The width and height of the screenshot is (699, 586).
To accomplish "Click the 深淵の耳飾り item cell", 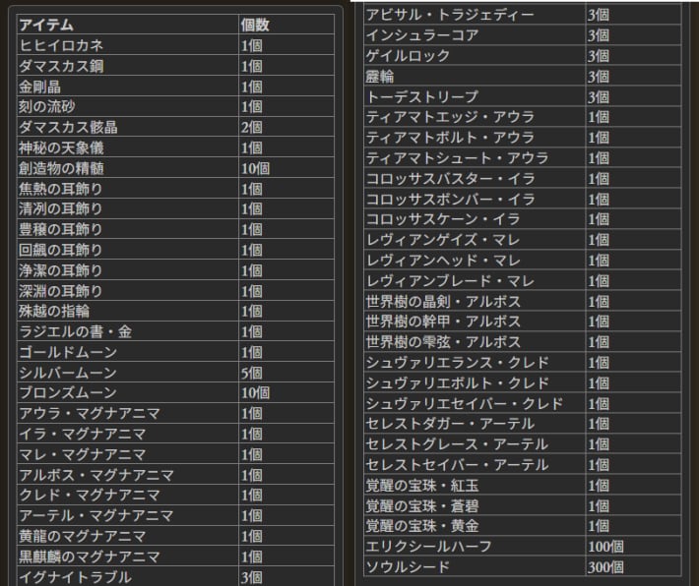I will pos(128,291).
